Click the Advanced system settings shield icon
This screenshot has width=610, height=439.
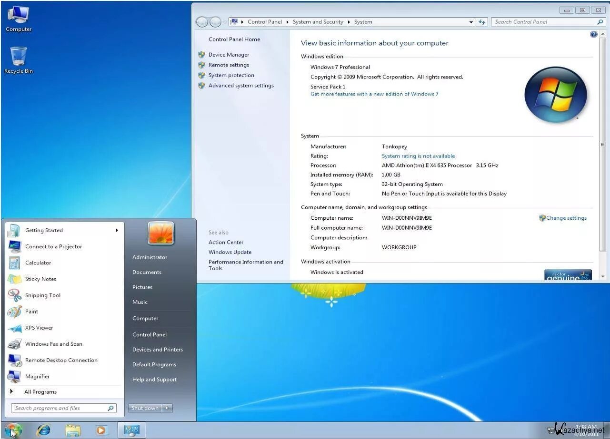point(201,86)
